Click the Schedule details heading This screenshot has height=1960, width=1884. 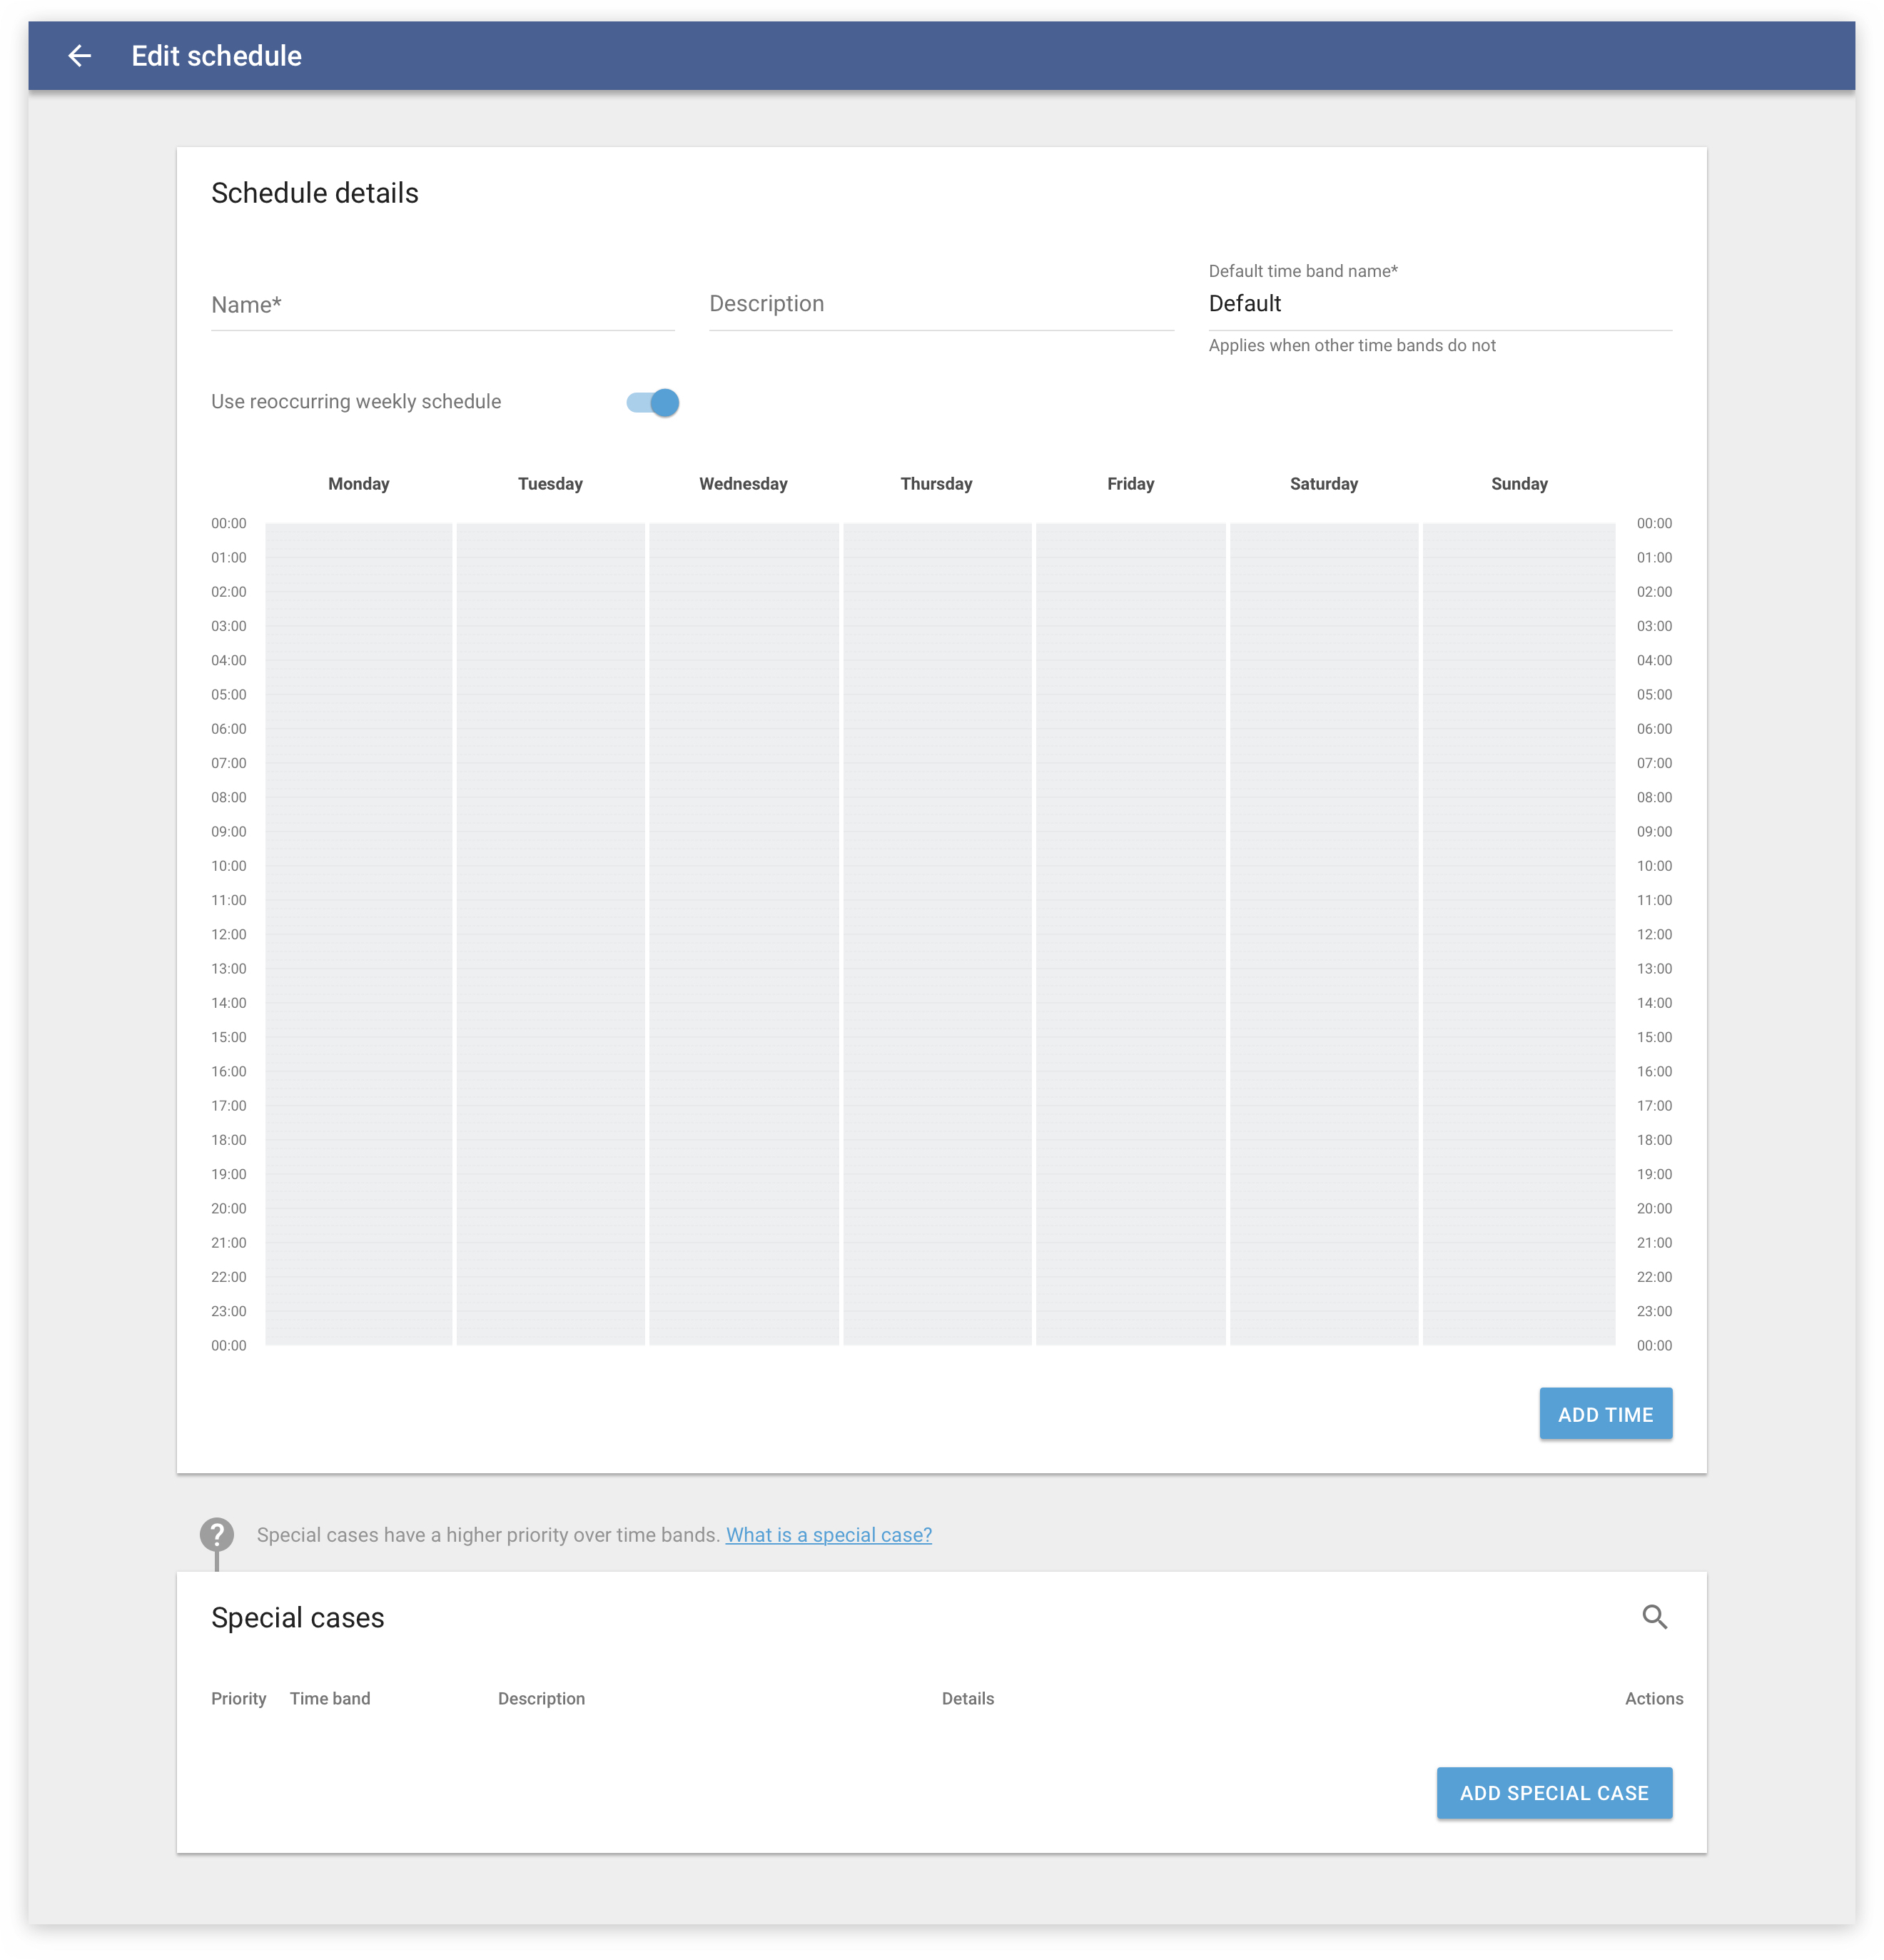315,193
